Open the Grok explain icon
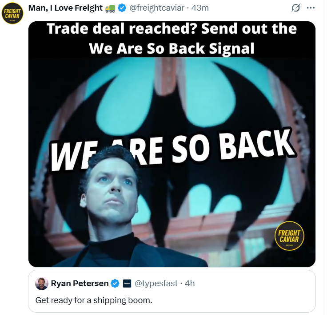331x315 pixels. click(x=295, y=8)
